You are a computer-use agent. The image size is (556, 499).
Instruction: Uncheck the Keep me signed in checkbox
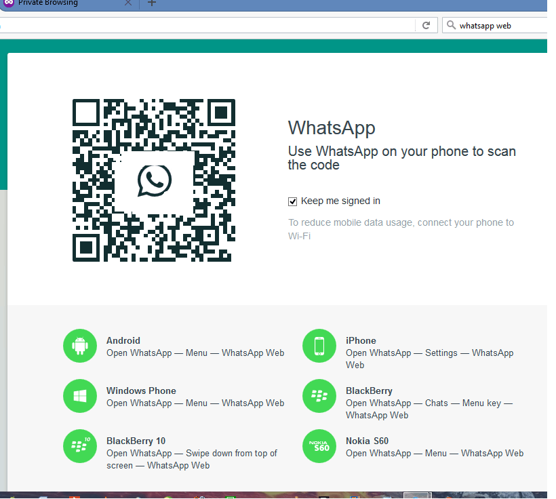293,201
